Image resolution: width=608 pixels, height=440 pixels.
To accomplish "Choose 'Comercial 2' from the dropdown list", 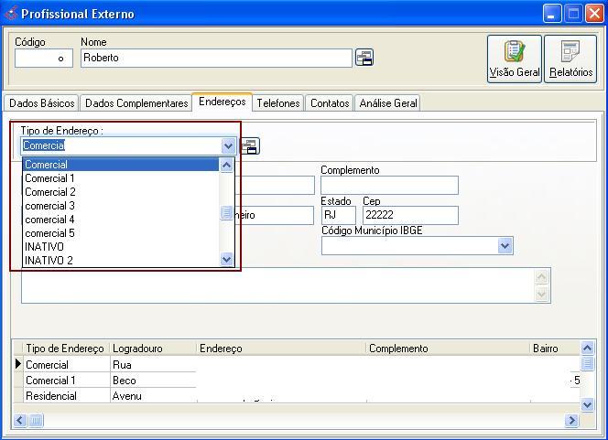I will [50, 192].
